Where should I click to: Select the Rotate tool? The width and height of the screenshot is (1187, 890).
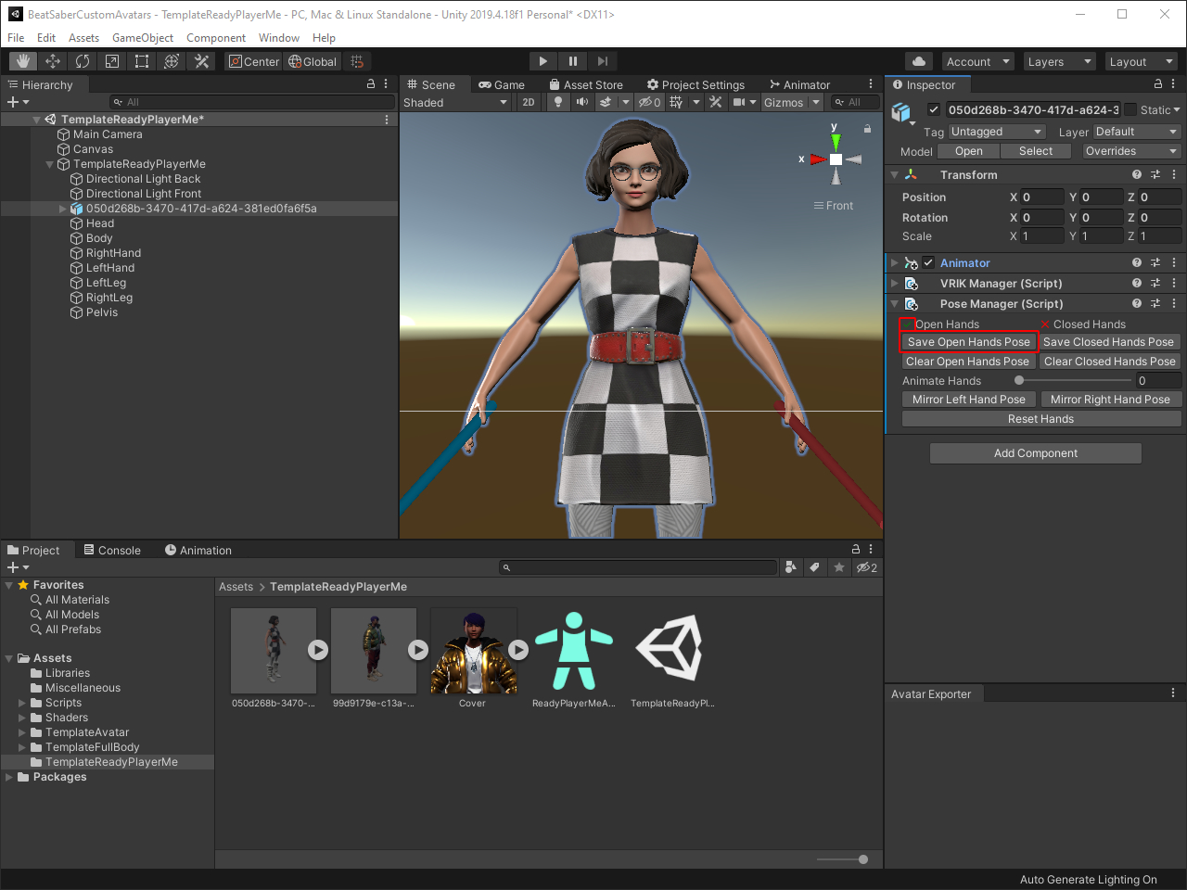tap(83, 61)
